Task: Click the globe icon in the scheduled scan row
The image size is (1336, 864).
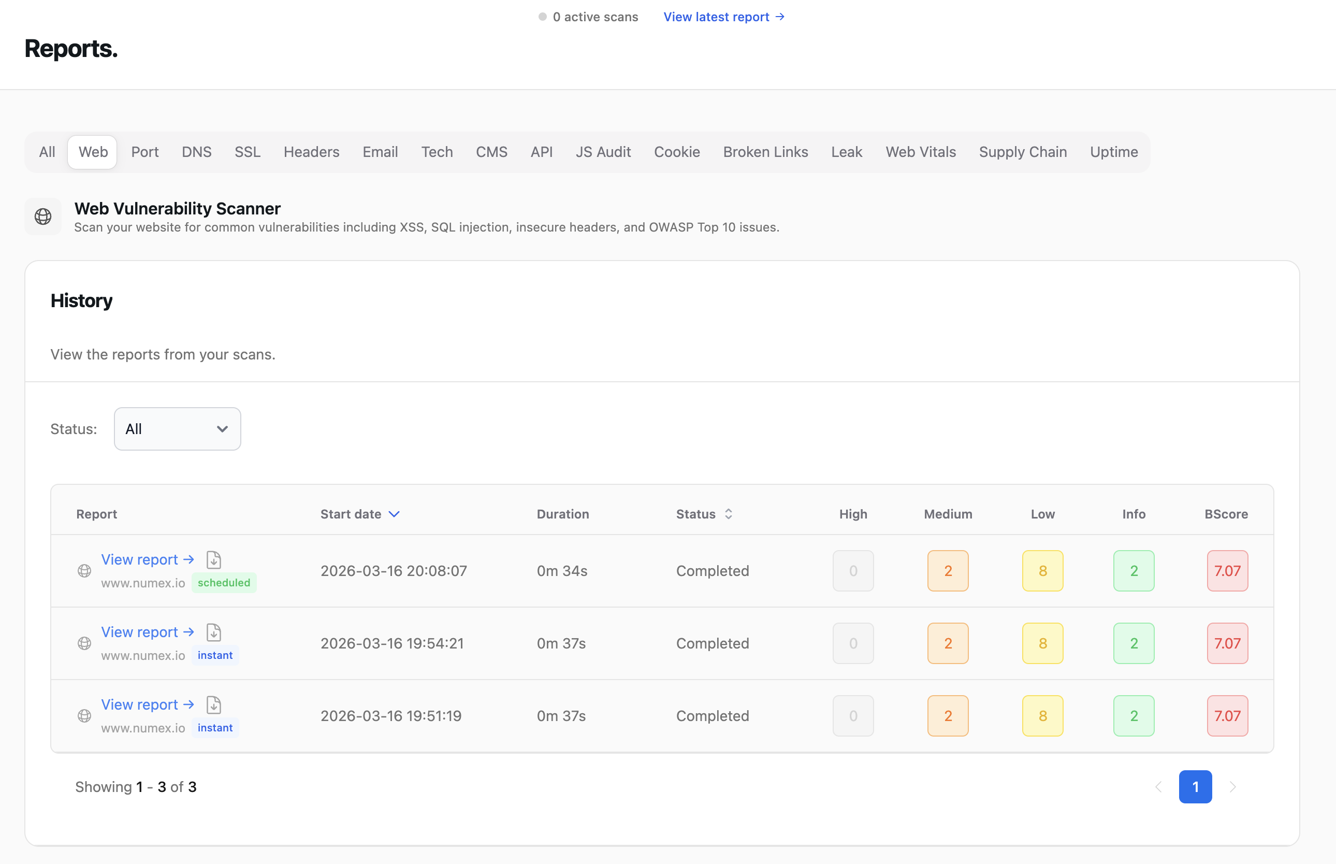Action: point(84,571)
